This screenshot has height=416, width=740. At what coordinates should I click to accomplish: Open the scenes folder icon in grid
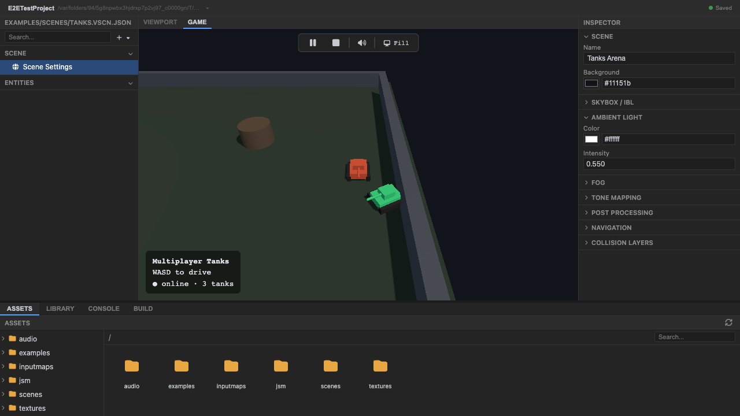[x=331, y=366]
